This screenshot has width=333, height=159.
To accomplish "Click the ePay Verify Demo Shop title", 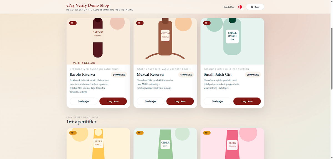I will tap(88, 5).
